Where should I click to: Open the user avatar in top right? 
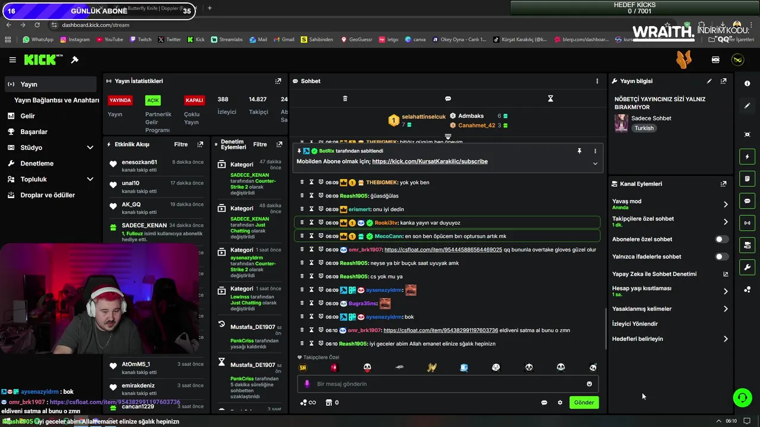pyautogui.click(x=737, y=60)
